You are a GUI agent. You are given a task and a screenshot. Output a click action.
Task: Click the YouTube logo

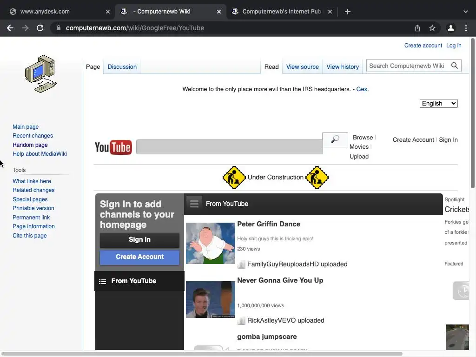113,147
